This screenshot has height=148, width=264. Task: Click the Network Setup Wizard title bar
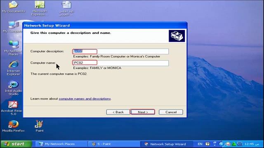[105, 25]
